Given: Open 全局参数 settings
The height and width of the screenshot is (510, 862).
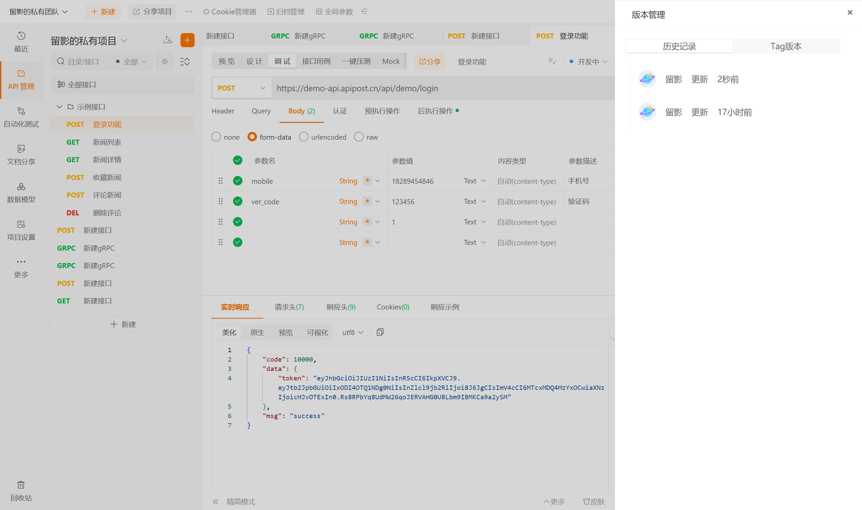Looking at the screenshot, I should coord(334,11).
